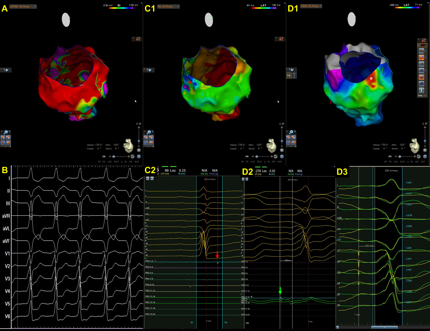Viewport: 430px width, 331px height.
Task: Click the heart orientation thumbnail in panel C1
Action: [271, 145]
